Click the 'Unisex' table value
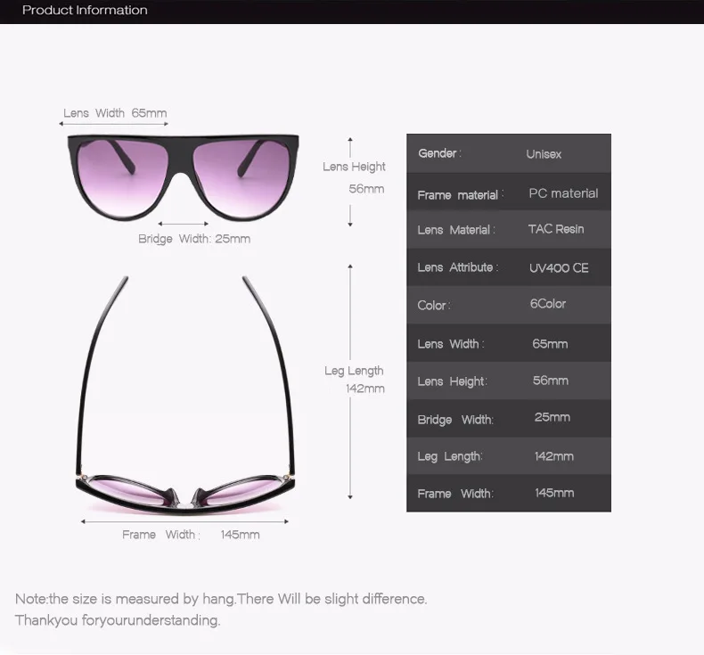 point(544,154)
